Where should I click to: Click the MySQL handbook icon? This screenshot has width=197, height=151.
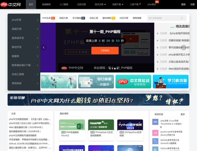click(x=155, y=141)
